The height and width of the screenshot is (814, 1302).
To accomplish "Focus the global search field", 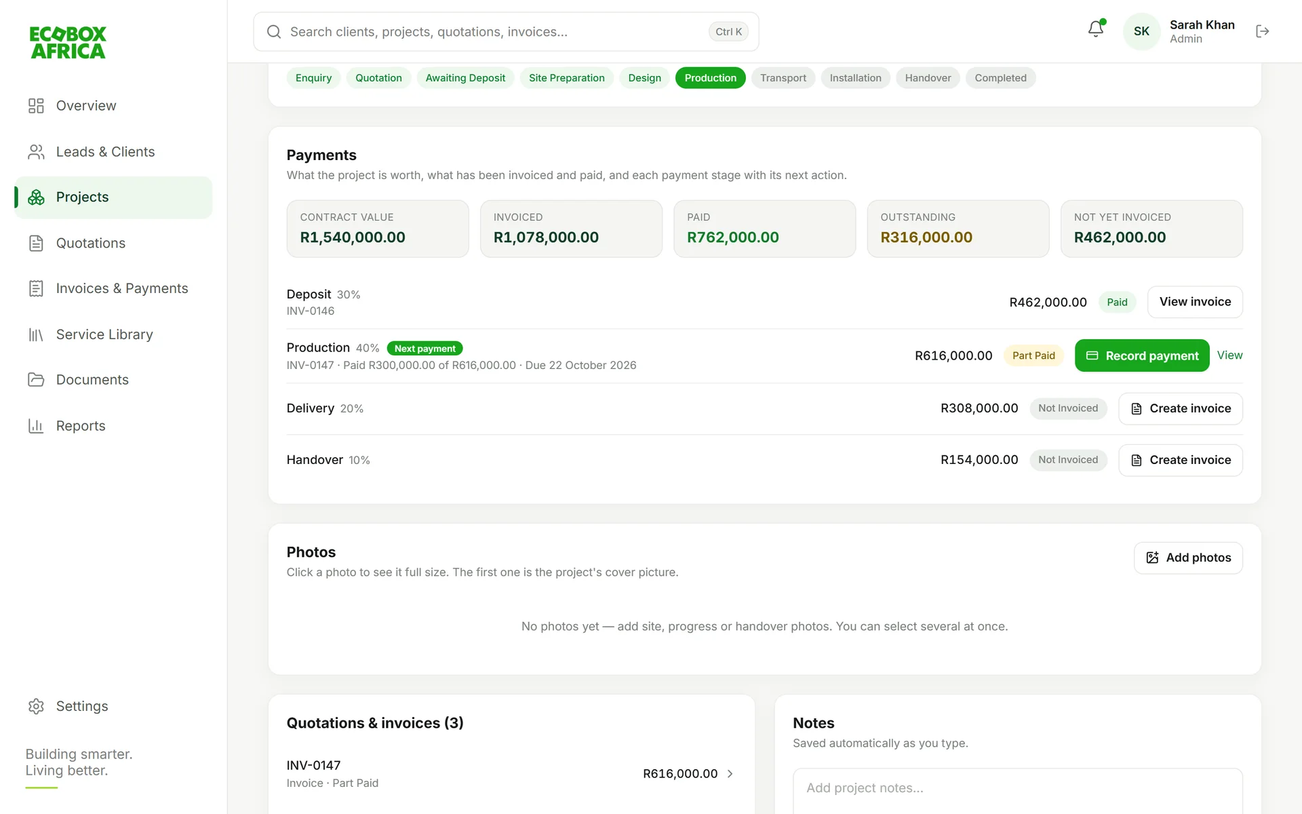I will [506, 32].
